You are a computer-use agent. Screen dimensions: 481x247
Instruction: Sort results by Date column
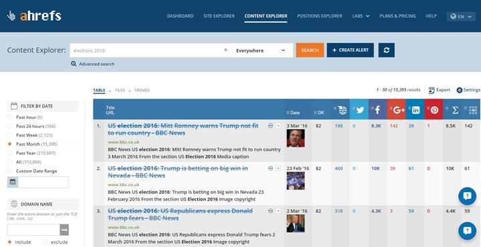pyautogui.click(x=293, y=113)
